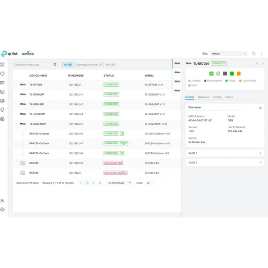Image resolution: width=268 pixels, height=268 pixels.
Task: Open the Map icon in sidebar
Action: pyautogui.click(x=2, y=83)
